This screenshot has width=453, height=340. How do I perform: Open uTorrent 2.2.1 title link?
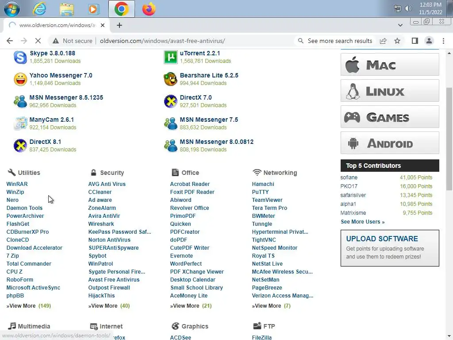(x=200, y=53)
